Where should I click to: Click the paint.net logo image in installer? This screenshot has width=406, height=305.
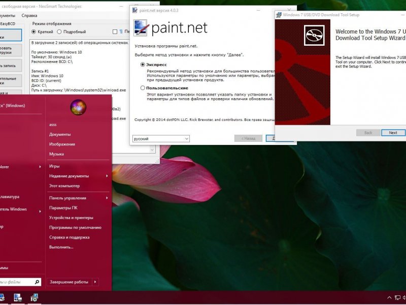click(x=141, y=28)
